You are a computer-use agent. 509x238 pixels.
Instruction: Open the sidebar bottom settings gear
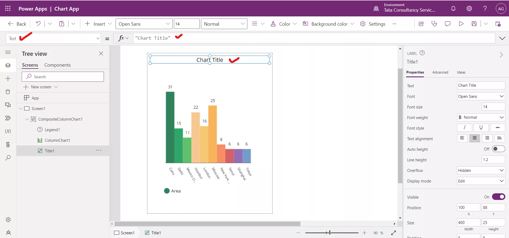point(8,219)
